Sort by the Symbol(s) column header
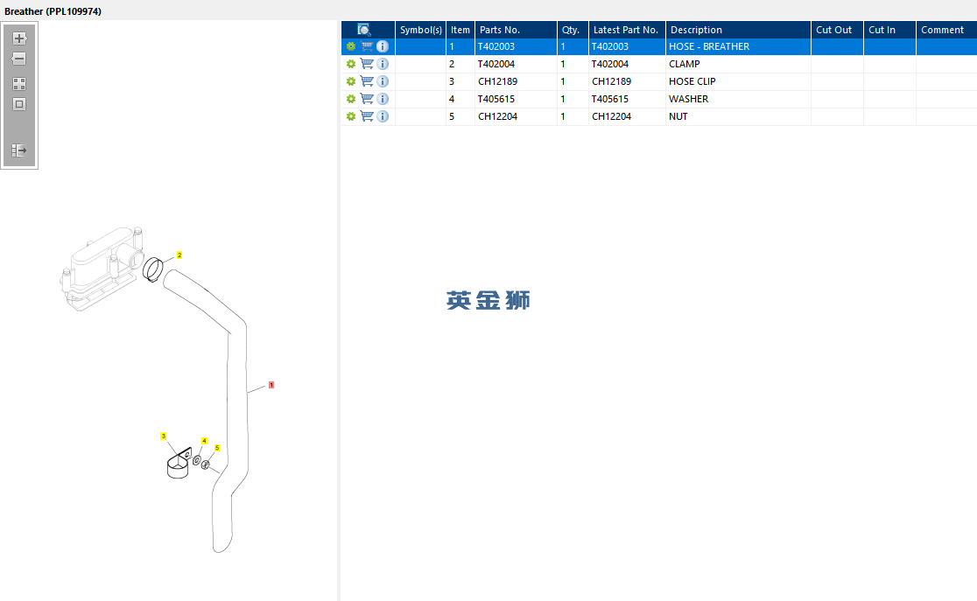This screenshot has height=601, width=977. (x=420, y=29)
